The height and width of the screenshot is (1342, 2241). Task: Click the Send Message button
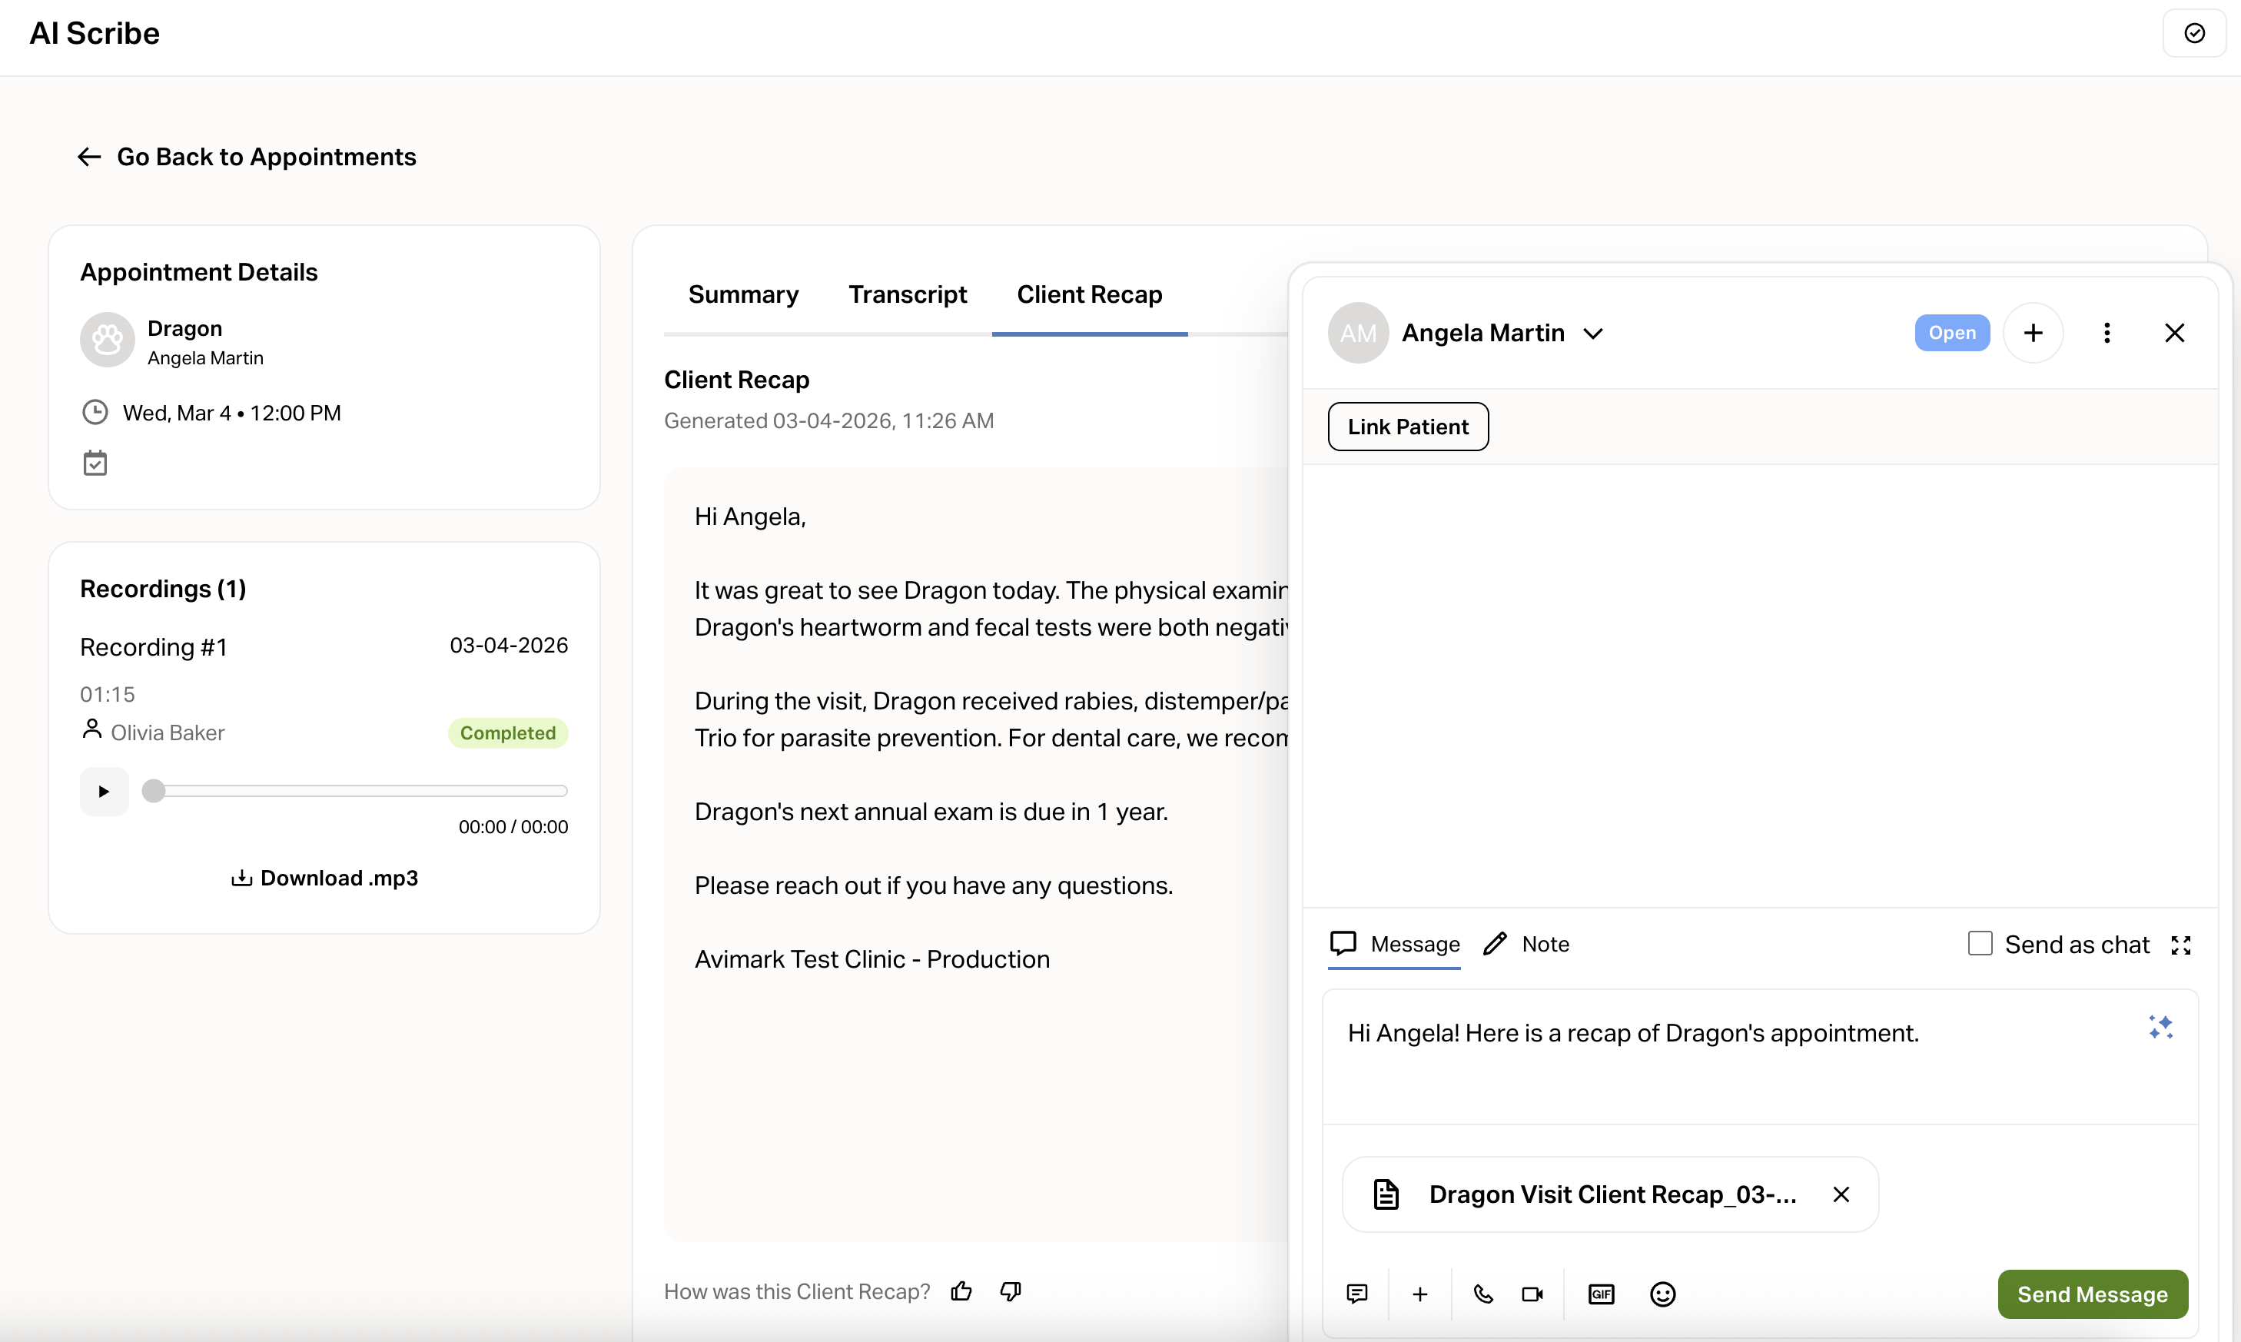pos(2092,1294)
